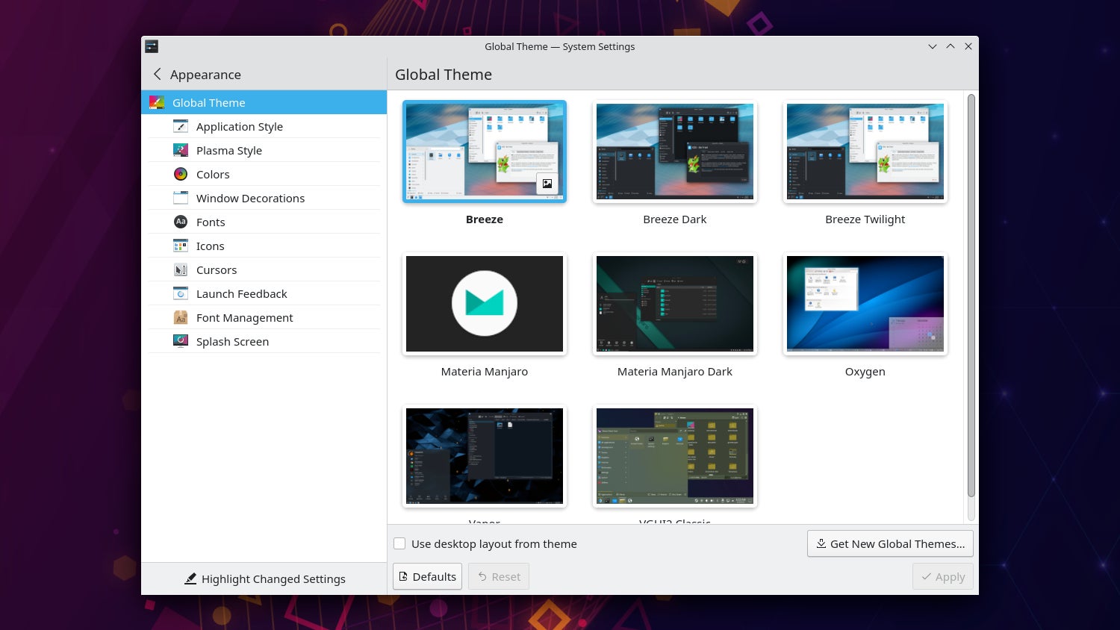Click the Splash Screen monitor icon
The height and width of the screenshot is (630, 1120).
(x=181, y=341)
